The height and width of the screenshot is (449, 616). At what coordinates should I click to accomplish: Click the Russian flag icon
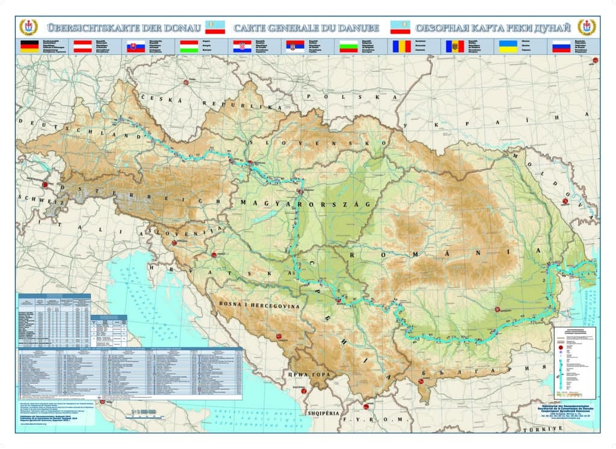(x=561, y=46)
